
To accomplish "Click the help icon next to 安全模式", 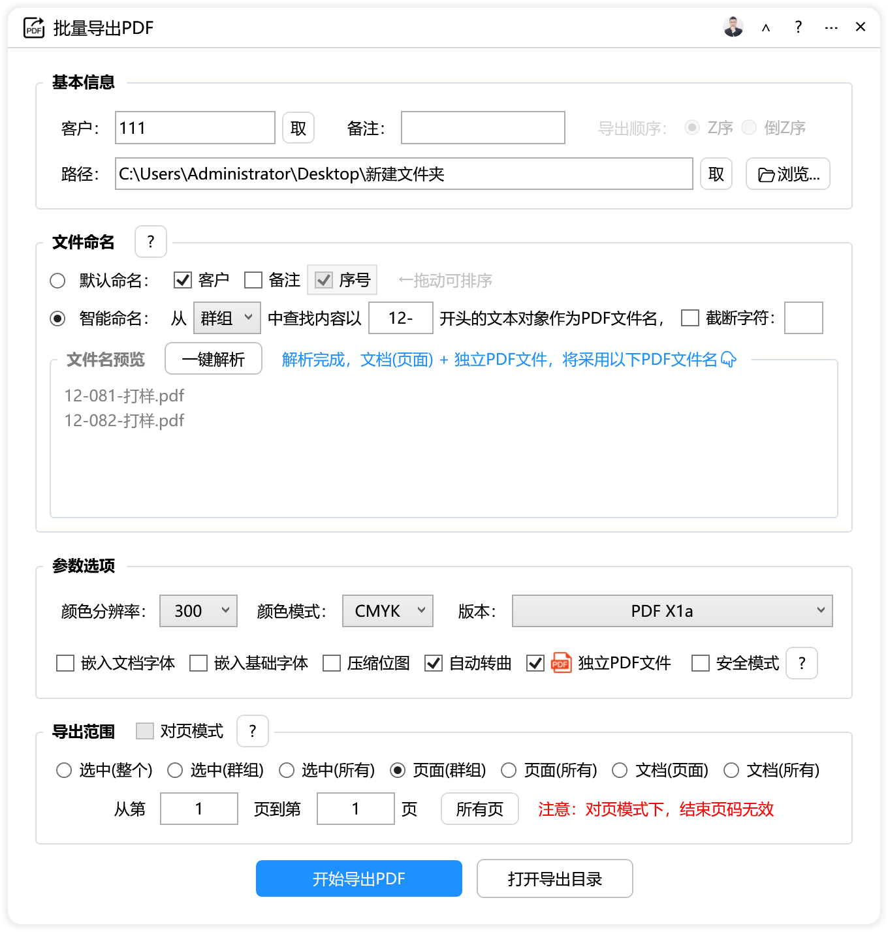I will (x=802, y=663).
